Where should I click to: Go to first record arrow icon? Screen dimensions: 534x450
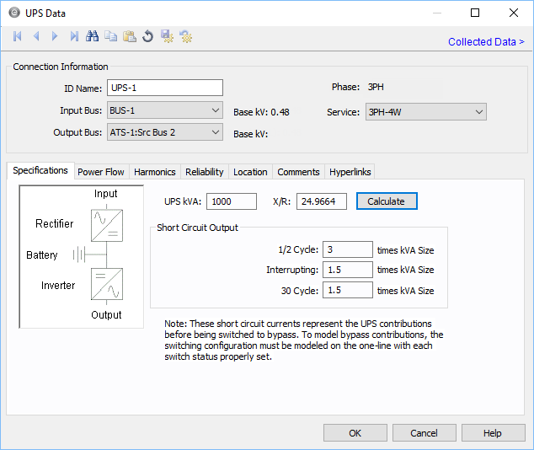click(18, 36)
